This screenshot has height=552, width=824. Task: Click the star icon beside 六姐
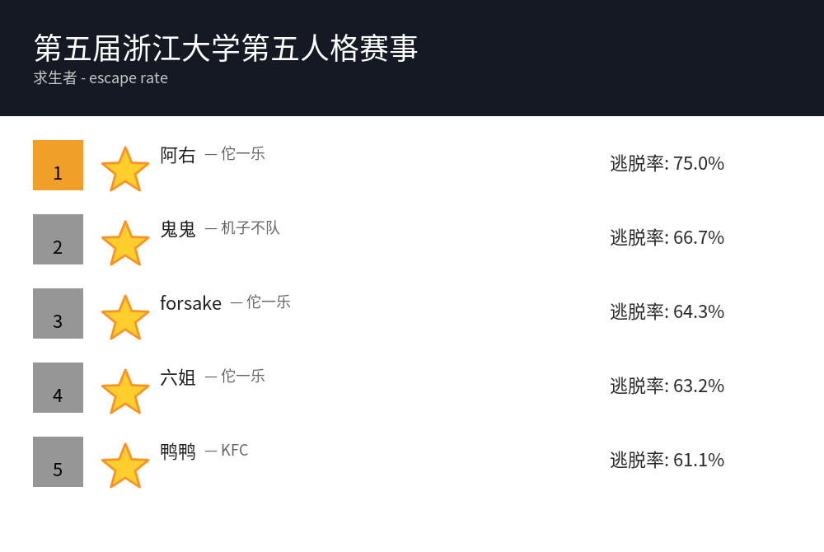point(125,392)
